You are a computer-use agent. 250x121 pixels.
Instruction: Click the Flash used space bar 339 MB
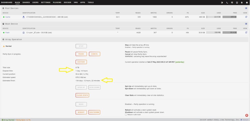pyautogui.click(x=214, y=32)
